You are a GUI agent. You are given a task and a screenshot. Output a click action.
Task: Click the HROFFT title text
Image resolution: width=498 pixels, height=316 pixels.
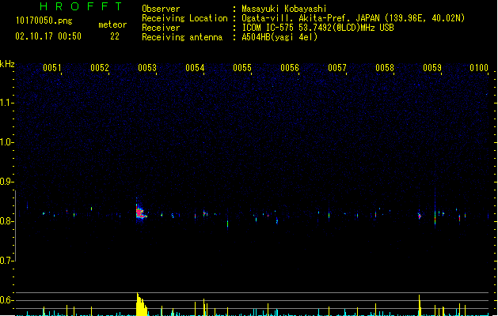click(x=81, y=6)
